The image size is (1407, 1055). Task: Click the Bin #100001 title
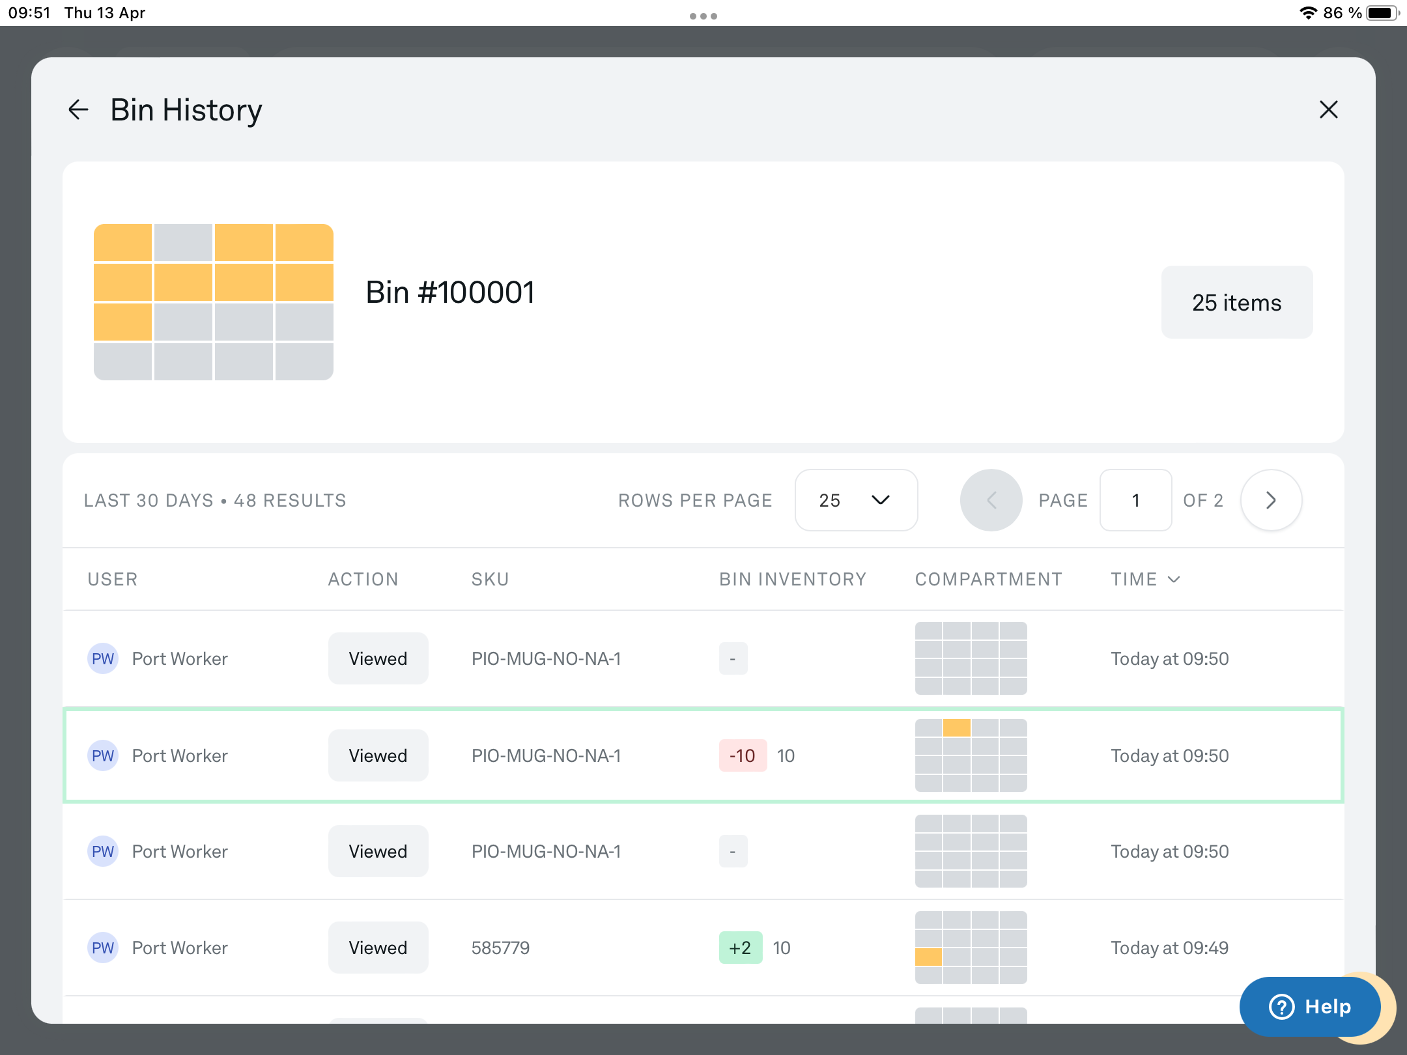pos(450,292)
